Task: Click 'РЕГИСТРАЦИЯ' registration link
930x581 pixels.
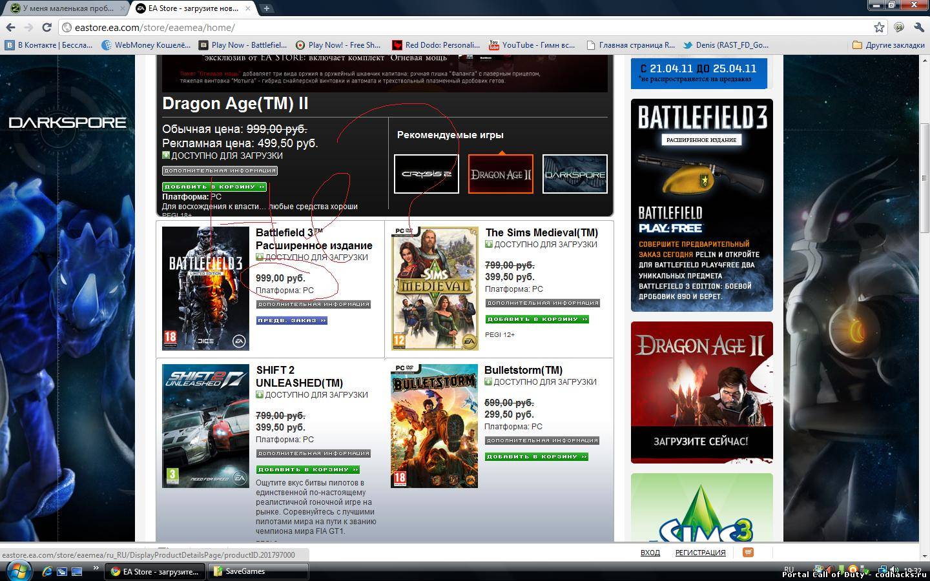Action: coord(701,553)
